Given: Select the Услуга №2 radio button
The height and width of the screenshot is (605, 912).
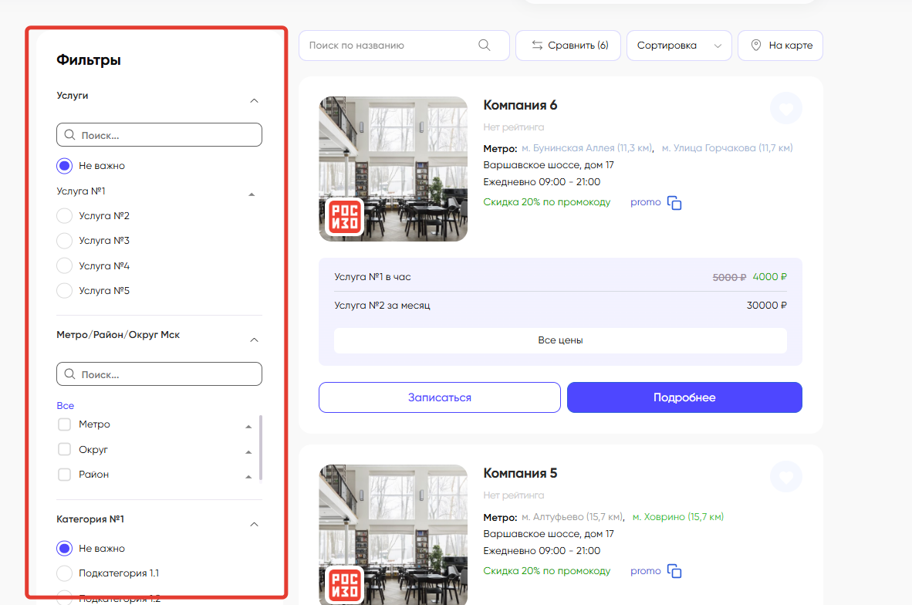Looking at the screenshot, I should point(65,216).
